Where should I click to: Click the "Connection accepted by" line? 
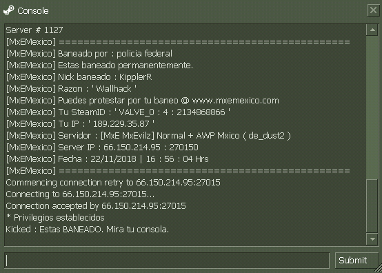[96, 206]
